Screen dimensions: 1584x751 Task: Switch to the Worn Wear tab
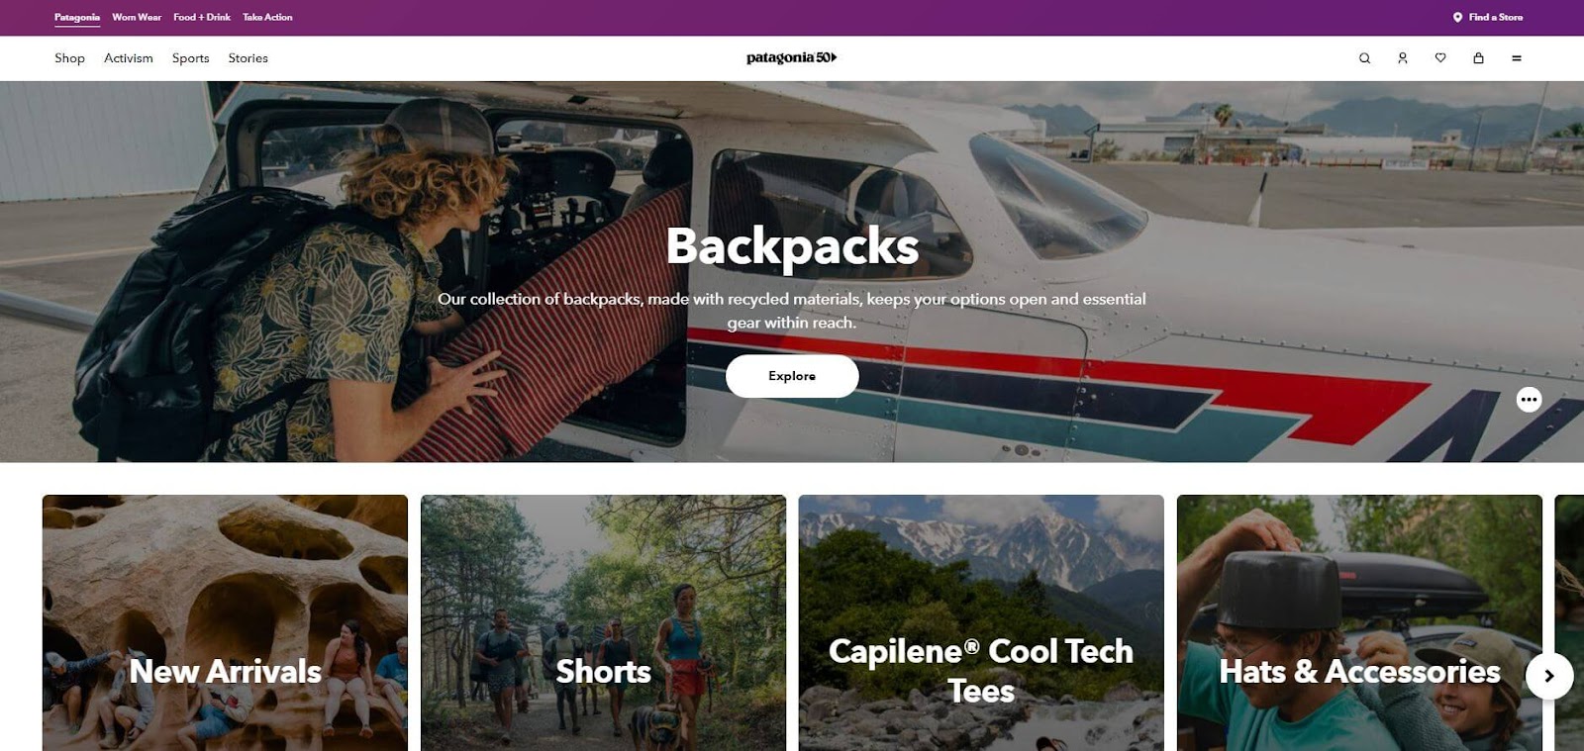tap(137, 17)
